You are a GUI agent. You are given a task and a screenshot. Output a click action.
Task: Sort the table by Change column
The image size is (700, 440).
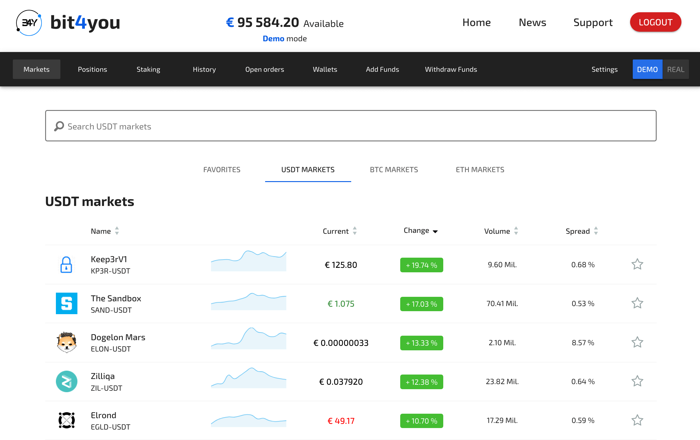pyautogui.click(x=421, y=231)
